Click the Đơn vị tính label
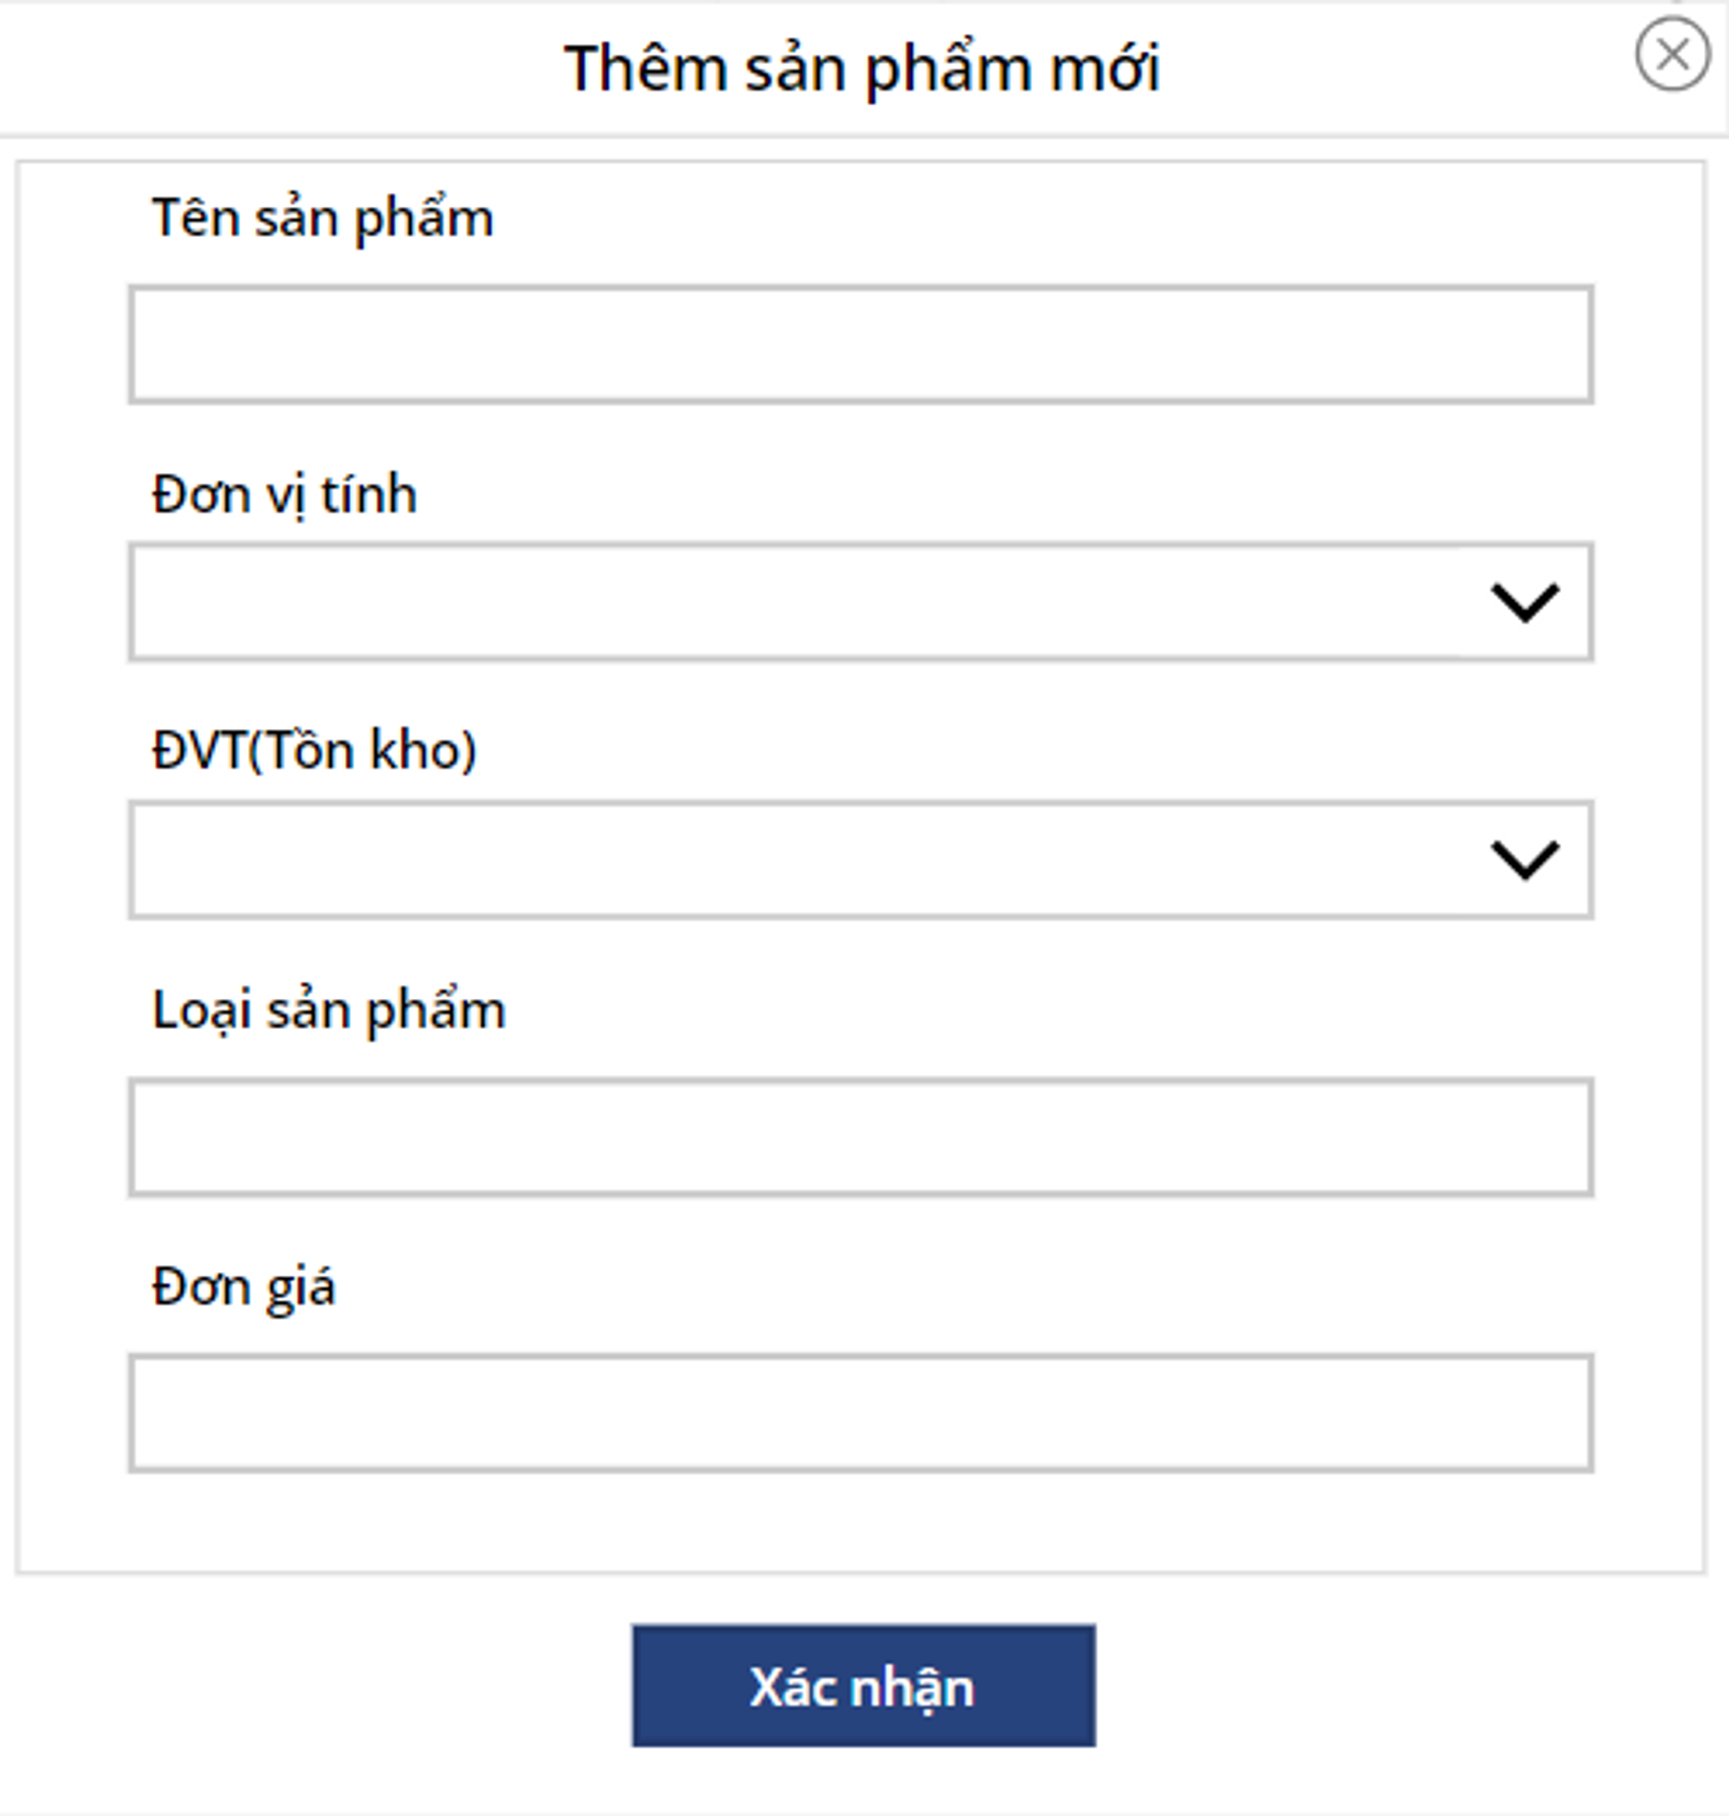Screen dimensions: 1729x1816 [x=284, y=495]
